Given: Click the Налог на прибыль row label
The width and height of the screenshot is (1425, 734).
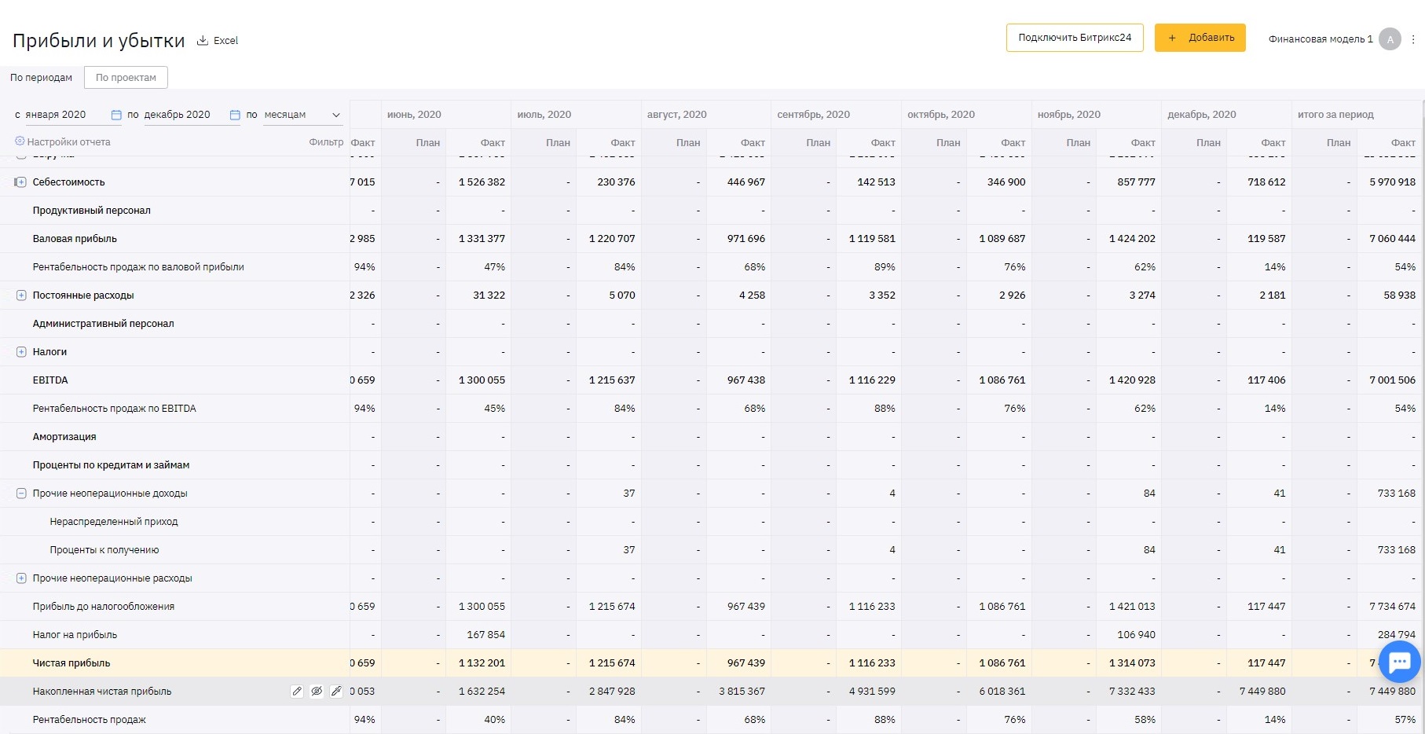Looking at the screenshot, I should pos(75,635).
